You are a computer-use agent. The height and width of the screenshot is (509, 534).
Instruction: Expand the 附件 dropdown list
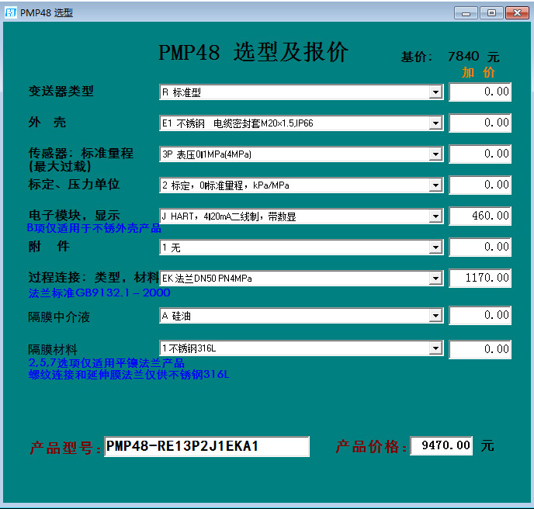pyautogui.click(x=435, y=248)
